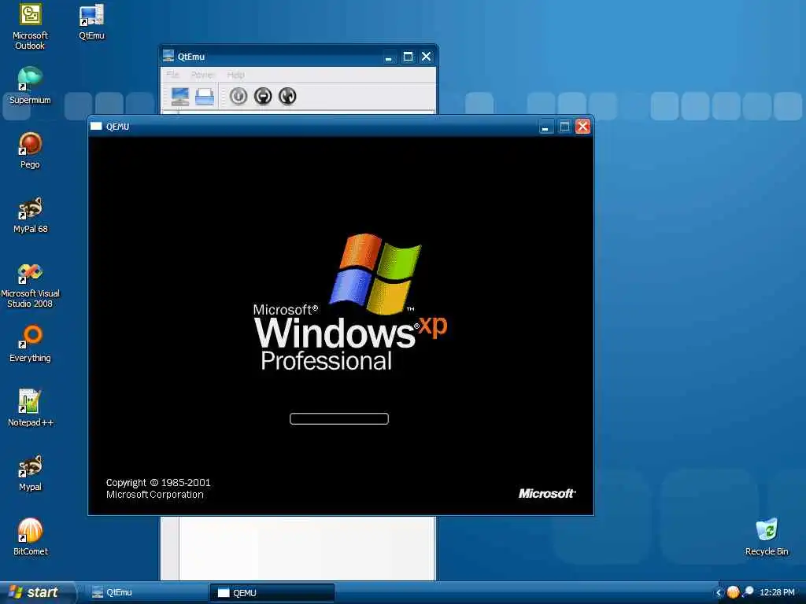
Task: Close the QEMU window
Action: [x=582, y=127]
